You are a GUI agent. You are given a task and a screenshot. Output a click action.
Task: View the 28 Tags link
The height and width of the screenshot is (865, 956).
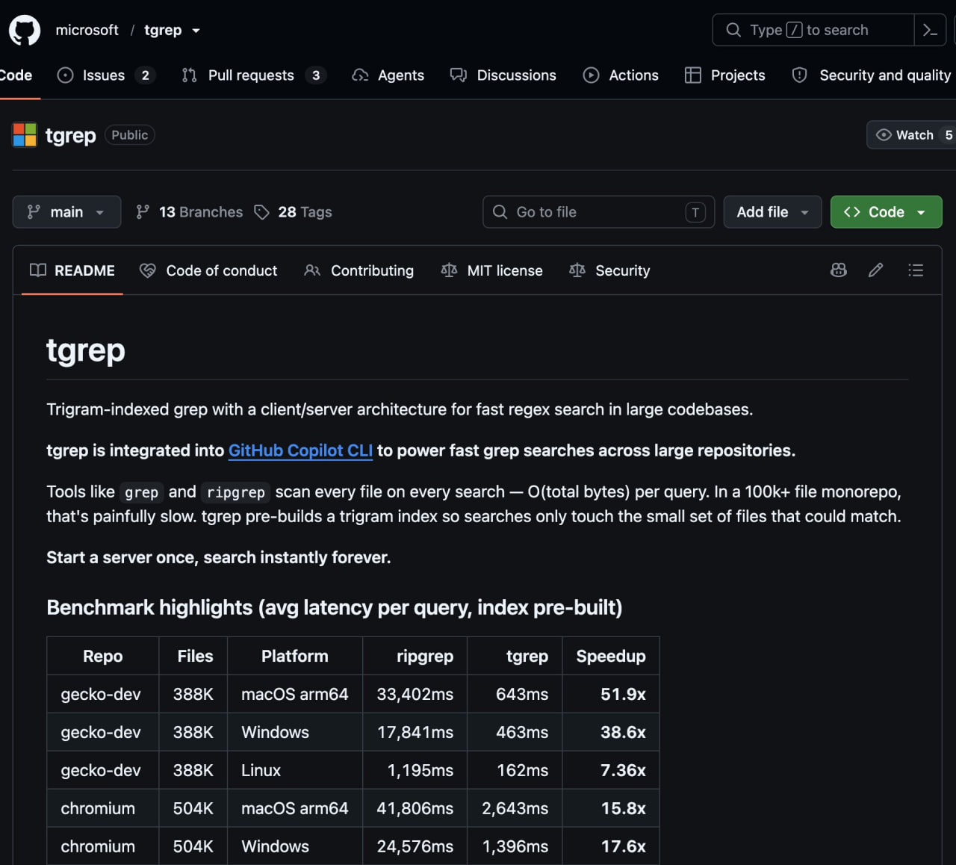pos(294,212)
